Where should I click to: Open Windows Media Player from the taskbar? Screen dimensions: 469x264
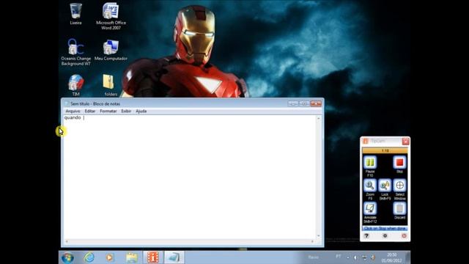point(110,257)
